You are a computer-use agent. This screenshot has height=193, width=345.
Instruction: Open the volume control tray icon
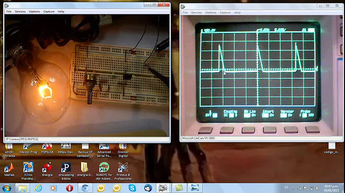[x=318, y=188]
